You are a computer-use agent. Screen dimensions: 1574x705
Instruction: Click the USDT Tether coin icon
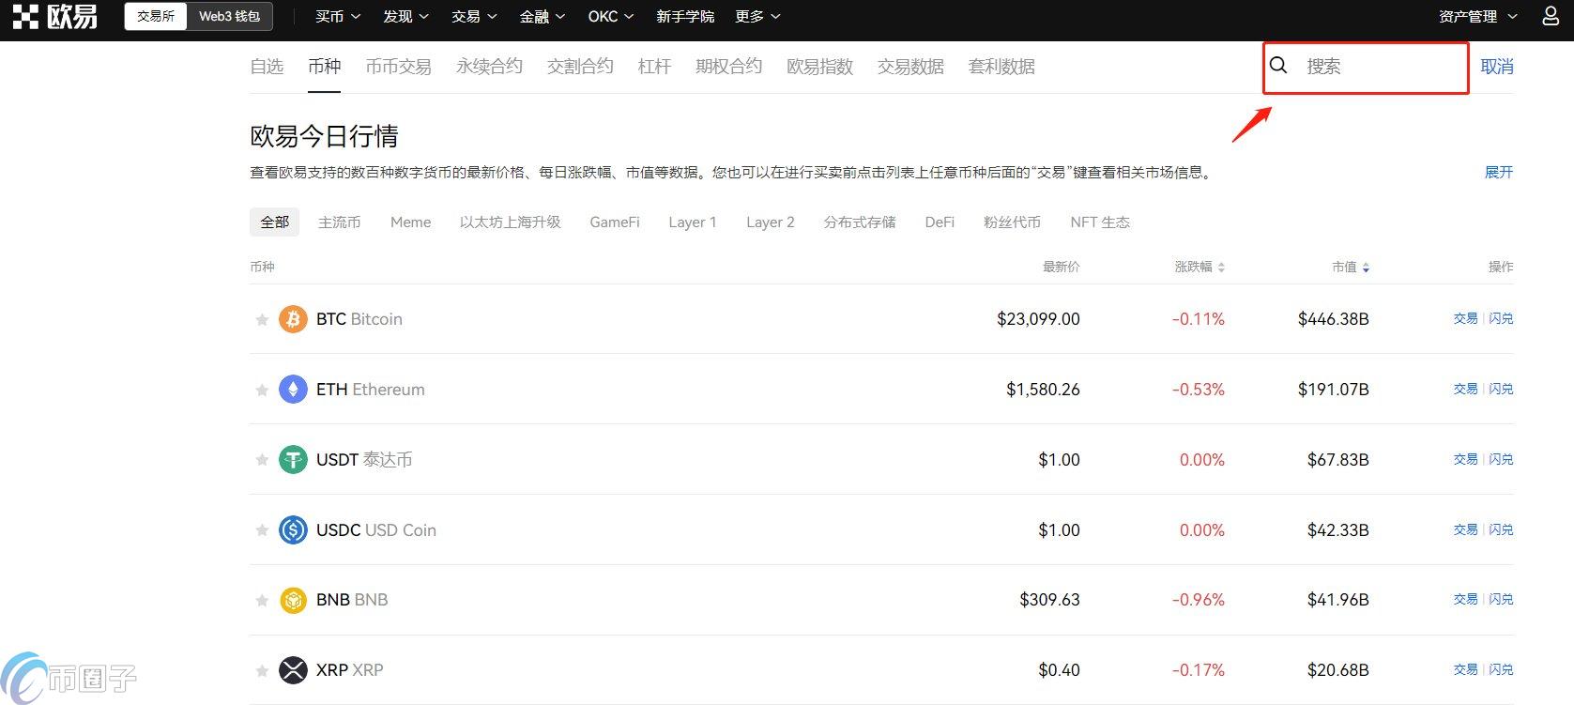click(293, 460)
